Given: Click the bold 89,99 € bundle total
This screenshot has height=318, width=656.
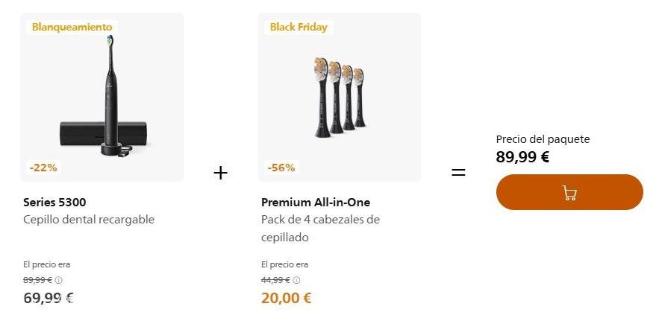Looking at the screenshot, I should tap(522, 157).
